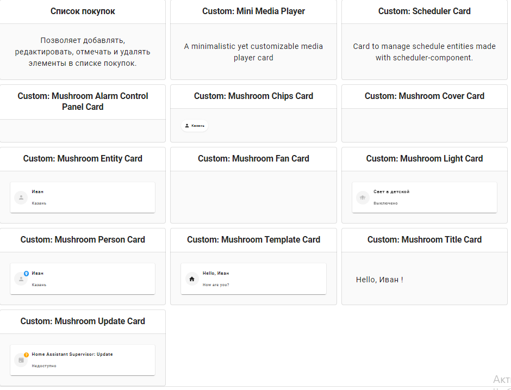511x390 pixels.
Task: Open the Казань chip
Action: pyautogui.click(x=194, y=126)
